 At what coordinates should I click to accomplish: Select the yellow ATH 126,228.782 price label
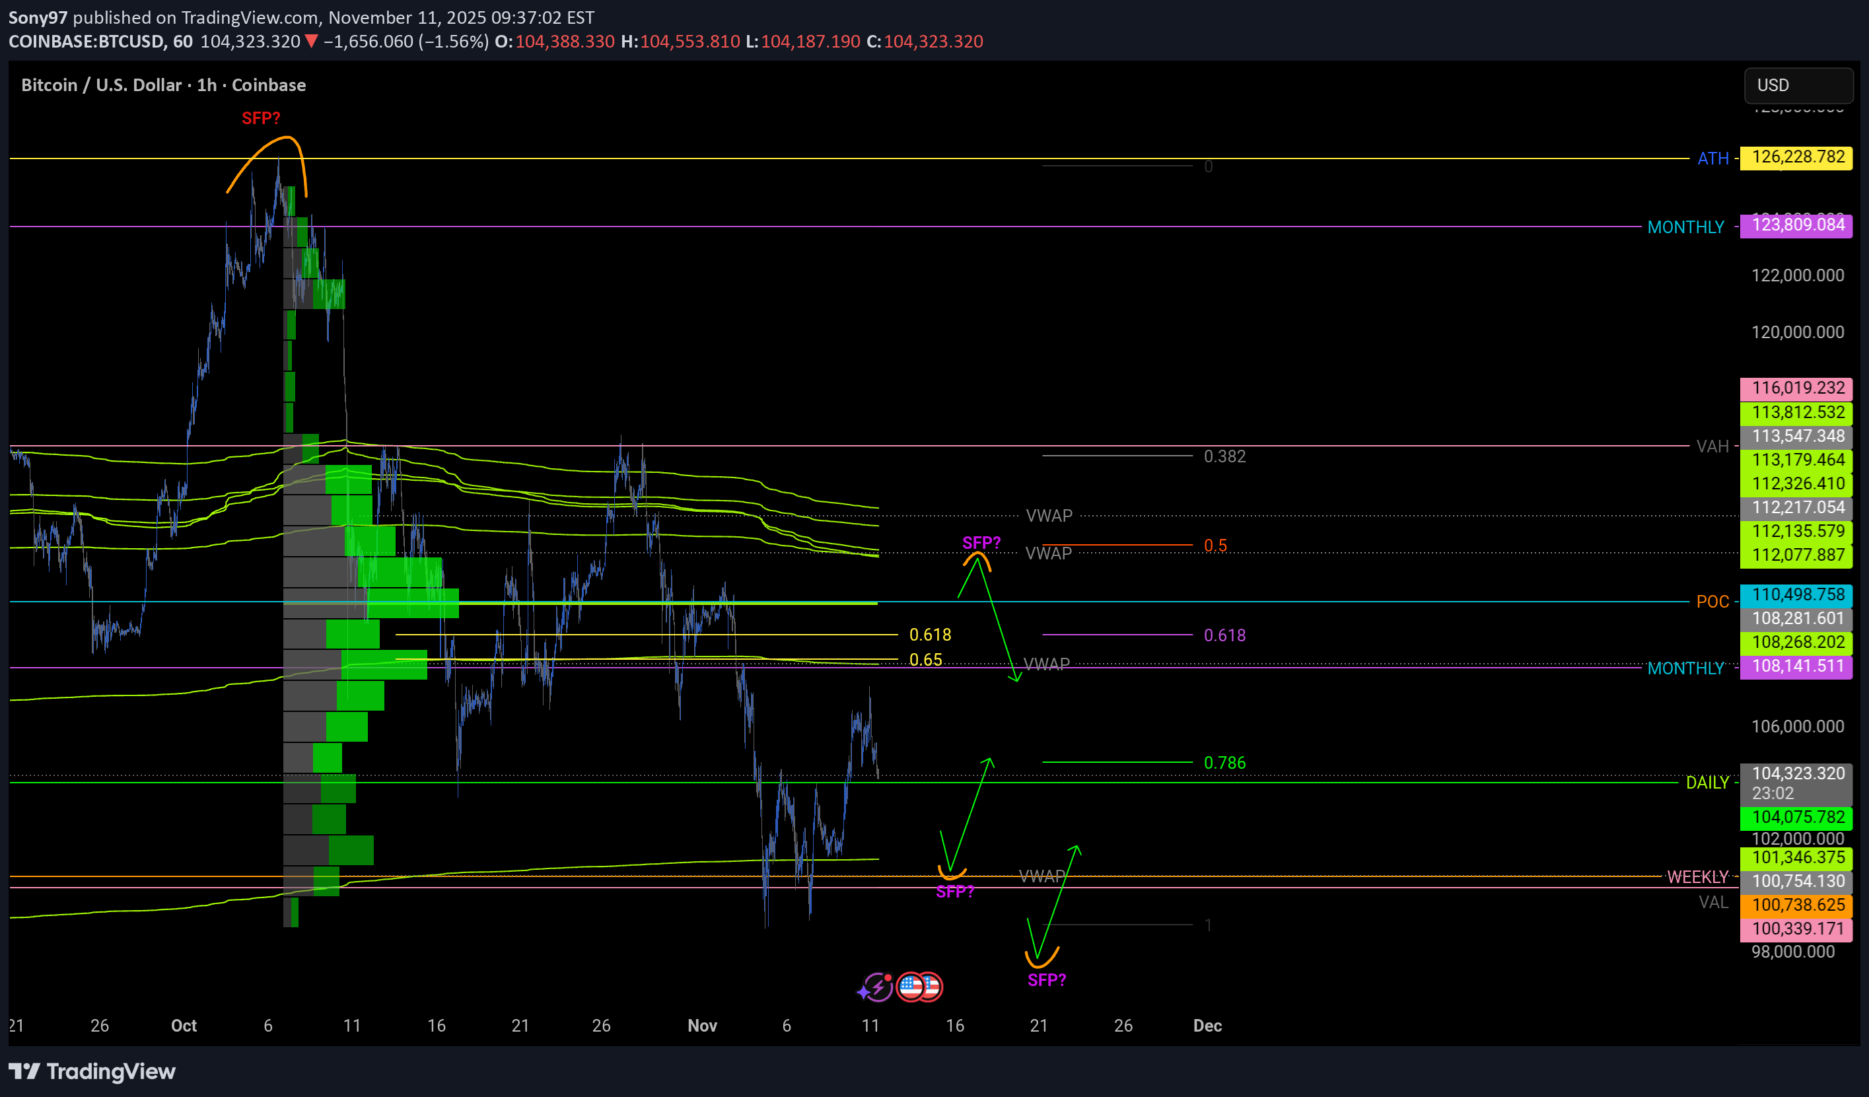pyautogui.click(x=1797, y=157)
